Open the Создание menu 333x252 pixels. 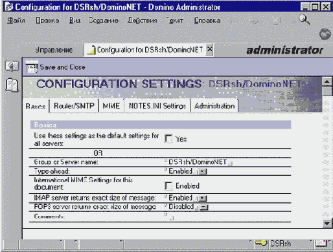(x=103, y=21)
